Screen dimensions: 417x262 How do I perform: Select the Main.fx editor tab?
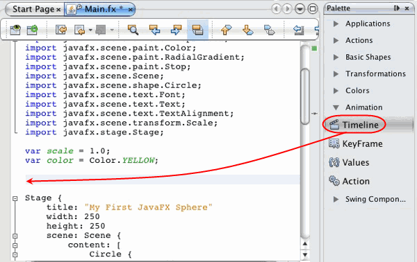point(100,9)
